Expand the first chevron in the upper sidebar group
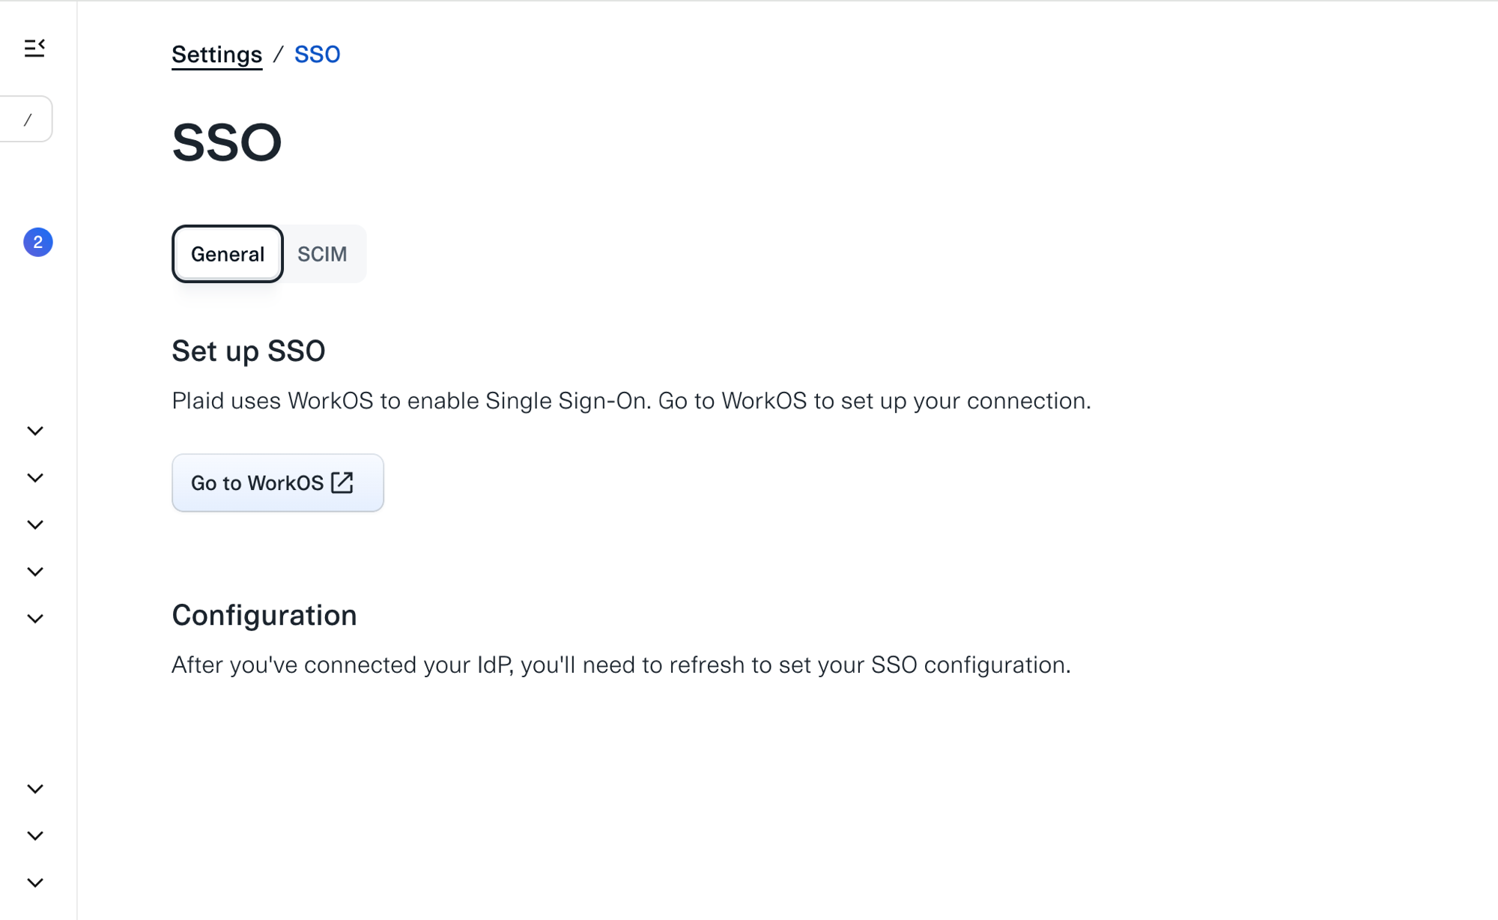This screenshot has height=920, width=1498. click(35, 431)
